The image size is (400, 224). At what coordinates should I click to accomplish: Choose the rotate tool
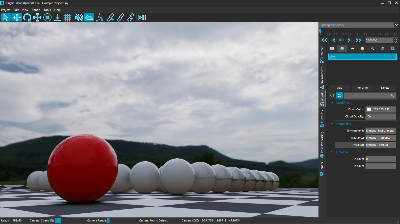27,17
